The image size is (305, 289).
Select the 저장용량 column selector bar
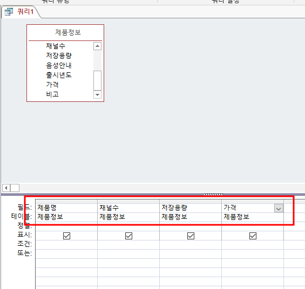click(191, 202)
